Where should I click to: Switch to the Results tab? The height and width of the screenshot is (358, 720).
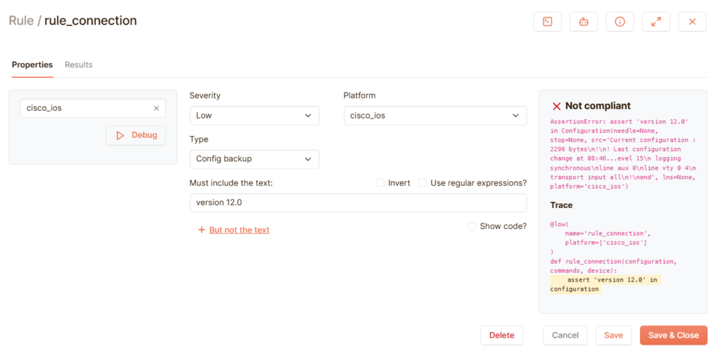pyautogui.click(x=79, y=65)
